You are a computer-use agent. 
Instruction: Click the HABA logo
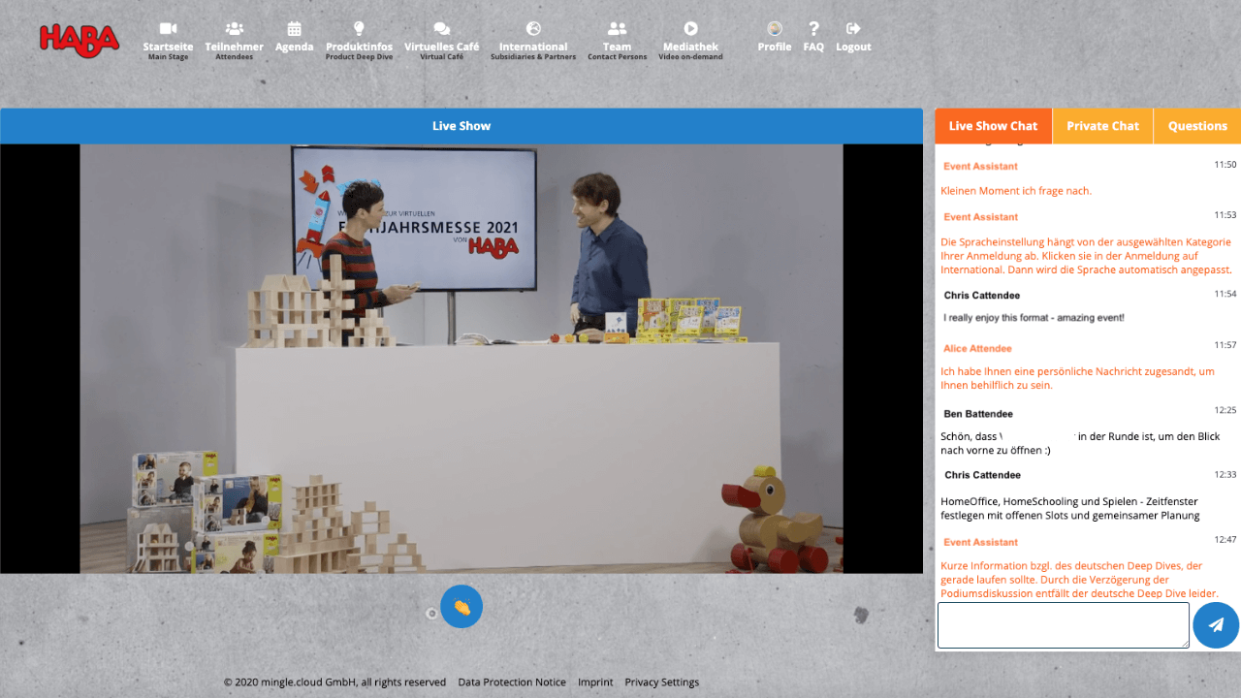click(79, 41)
